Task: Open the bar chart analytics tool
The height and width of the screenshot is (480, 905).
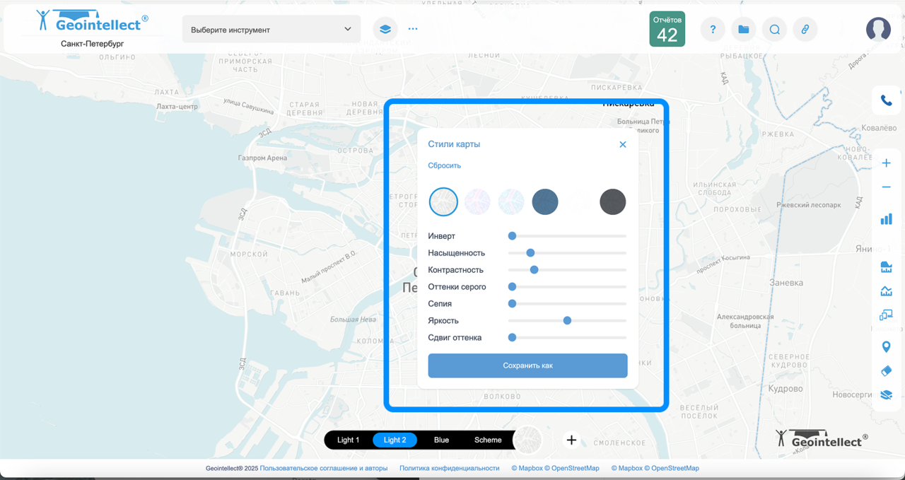Action: pyautogui.click(x=886, y=219)
